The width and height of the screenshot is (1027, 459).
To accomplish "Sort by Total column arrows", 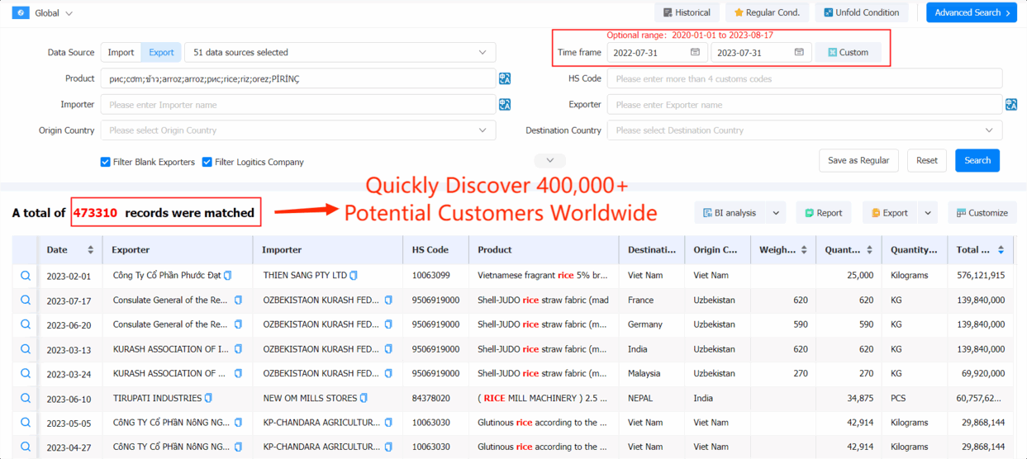I will pyautogui.click(x=1001, y=249).
